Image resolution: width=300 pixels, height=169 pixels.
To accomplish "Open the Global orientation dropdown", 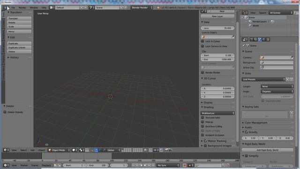I will [x=113, y=150].
